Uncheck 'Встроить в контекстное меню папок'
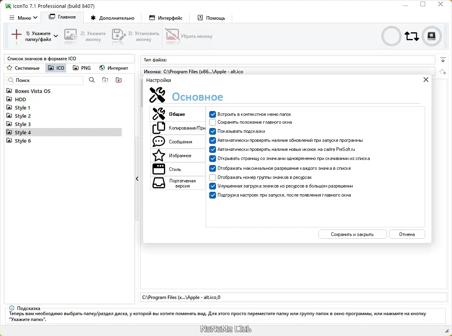 pyautogui.click(x=212, y=114)
